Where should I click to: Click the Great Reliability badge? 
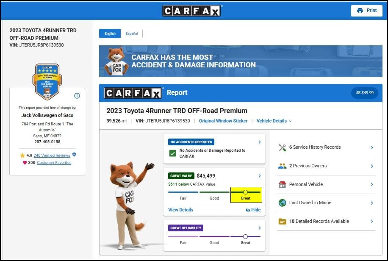[186, 228]
